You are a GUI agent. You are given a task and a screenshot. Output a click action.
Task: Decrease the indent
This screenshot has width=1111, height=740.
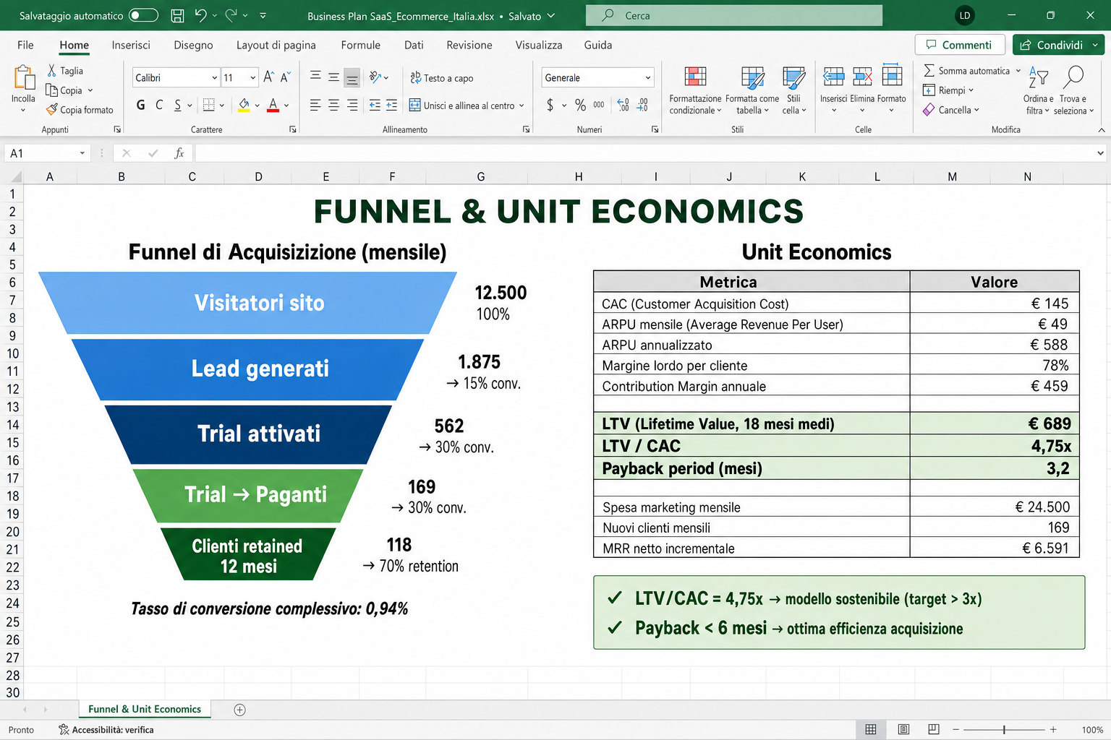click(375, 106)
